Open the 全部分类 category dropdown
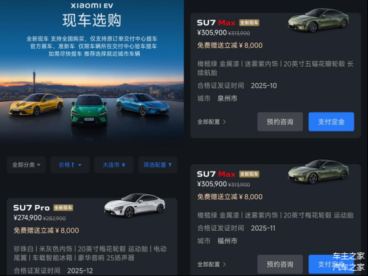The image size is (368, 276). 26,165
